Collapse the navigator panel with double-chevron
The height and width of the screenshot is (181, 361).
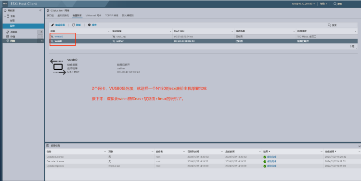40,11
